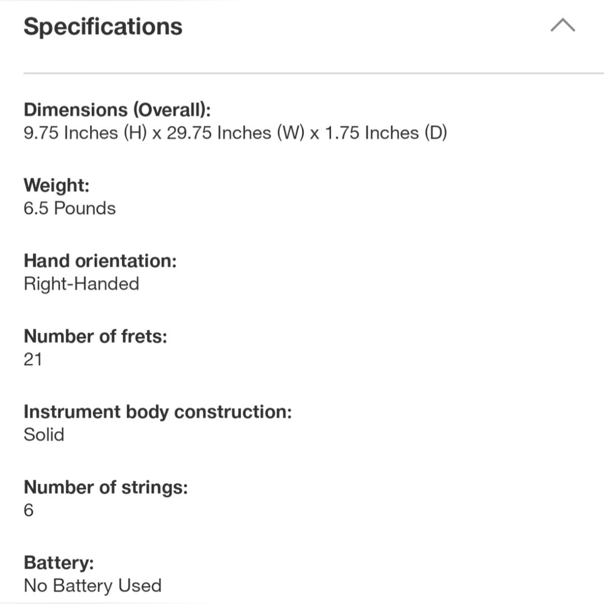Click the Instrument body construction label
This screenshot has height=604, width=604.
(x=158, y=412)
